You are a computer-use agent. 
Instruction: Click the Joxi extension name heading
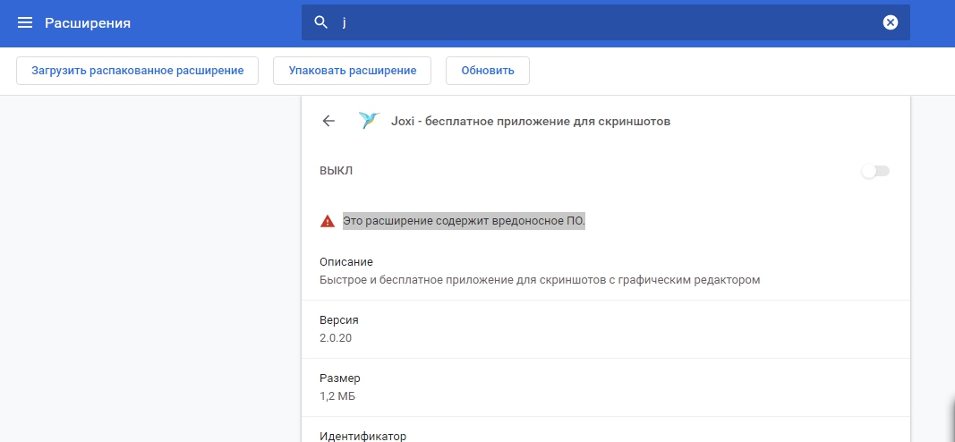tap(530, 122)
